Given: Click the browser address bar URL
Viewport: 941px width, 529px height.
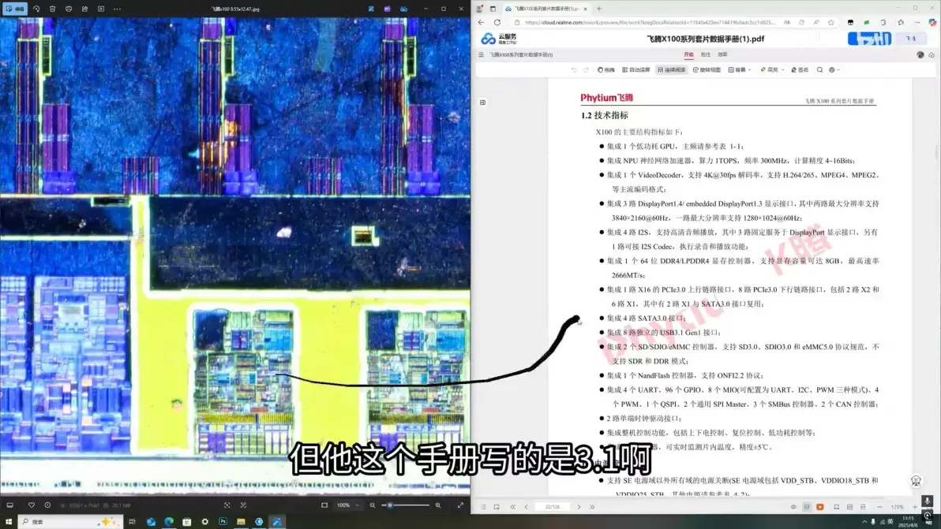Looking at the screenshot, I should click(650, 23).
